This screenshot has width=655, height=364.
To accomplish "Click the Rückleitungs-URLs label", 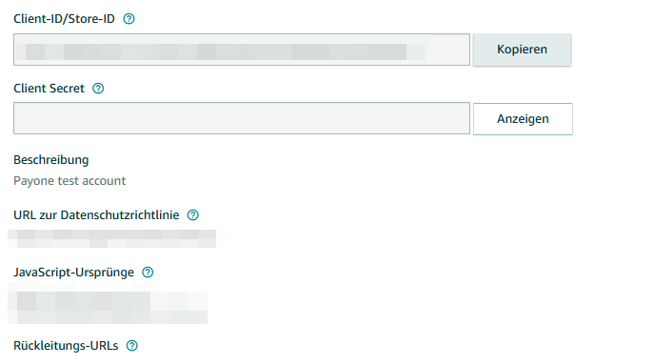I will coord(66,346).
